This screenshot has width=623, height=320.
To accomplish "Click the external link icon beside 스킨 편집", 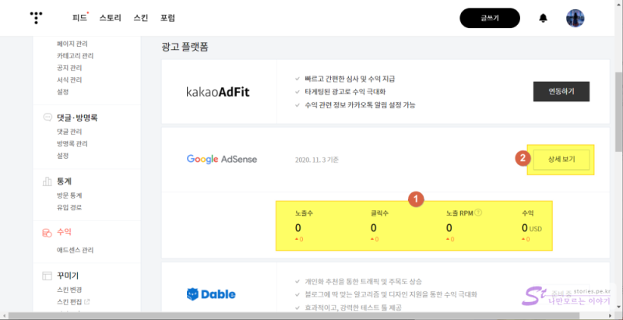I will [87, 302].
